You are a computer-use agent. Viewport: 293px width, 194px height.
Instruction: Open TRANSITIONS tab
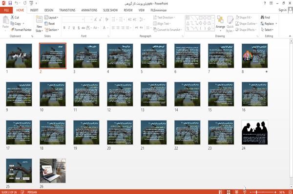(x=67, y=10)
